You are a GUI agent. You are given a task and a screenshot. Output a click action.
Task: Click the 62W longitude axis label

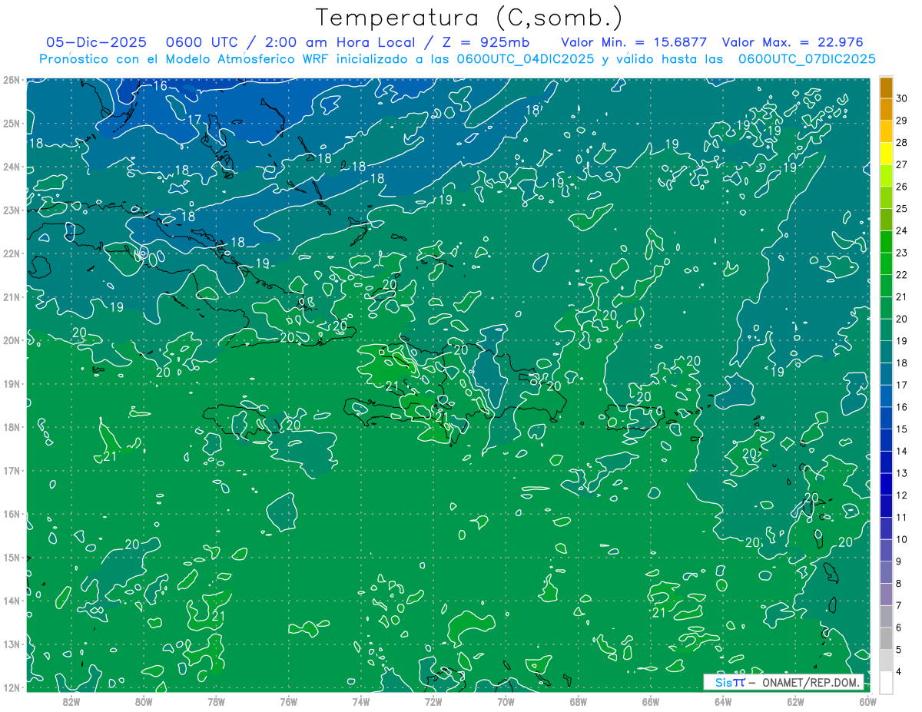coord(795,701)
